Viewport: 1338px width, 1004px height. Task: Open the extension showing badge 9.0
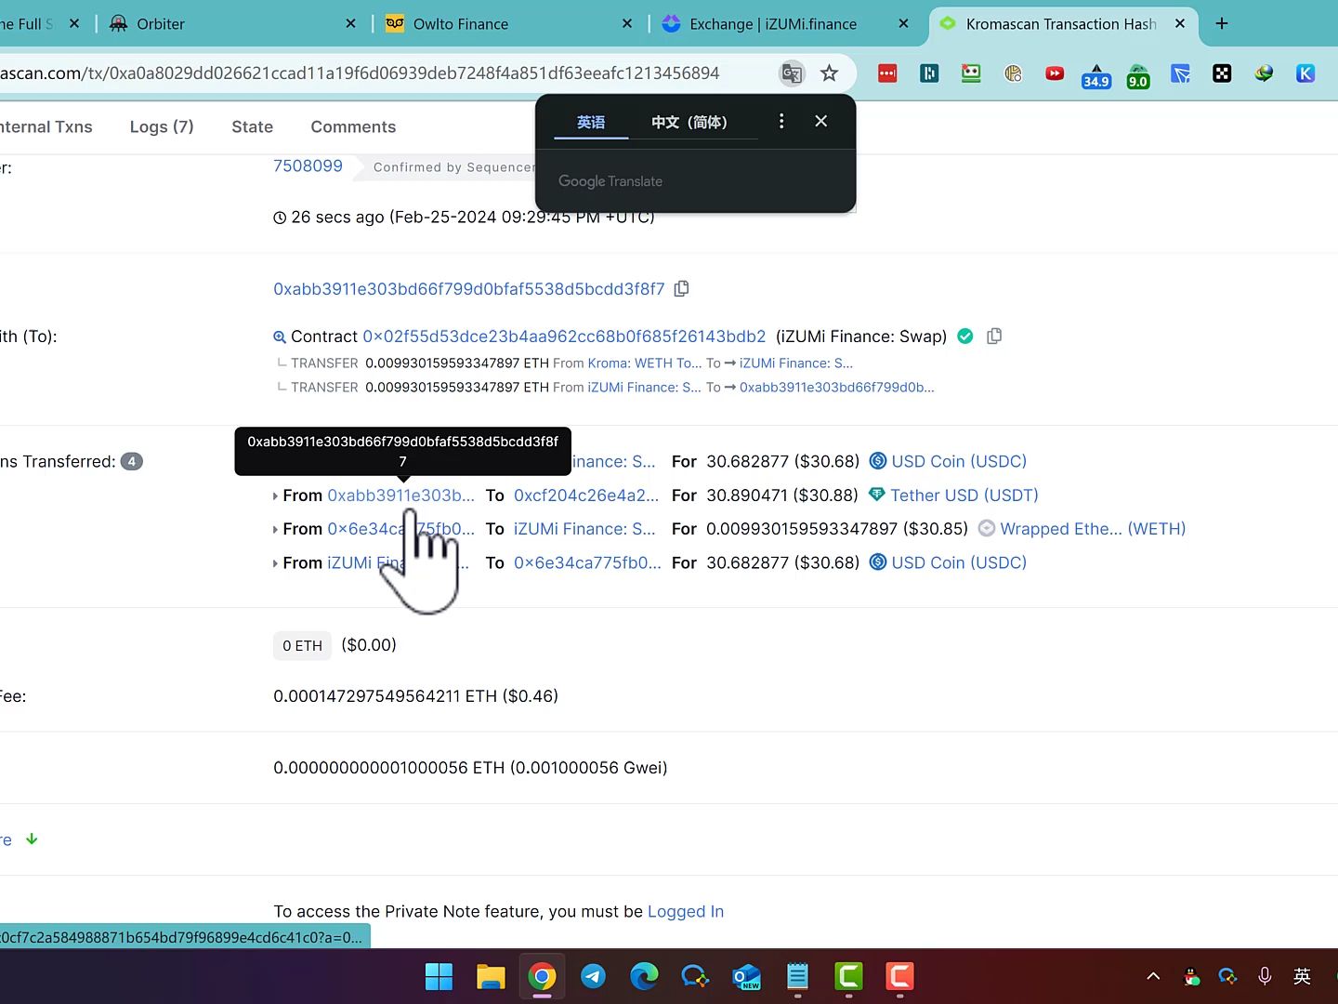[1138, 75]
